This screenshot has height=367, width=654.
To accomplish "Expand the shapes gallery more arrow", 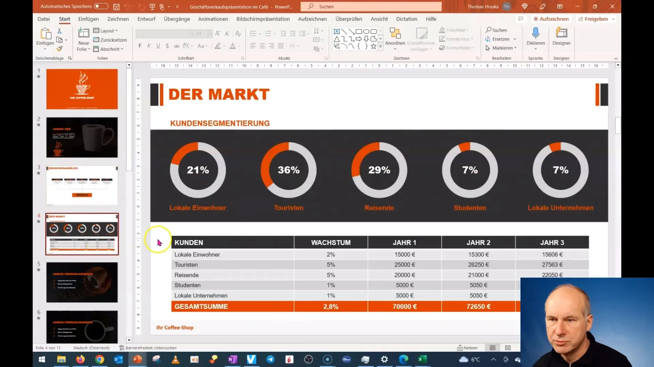I will 380,47.
